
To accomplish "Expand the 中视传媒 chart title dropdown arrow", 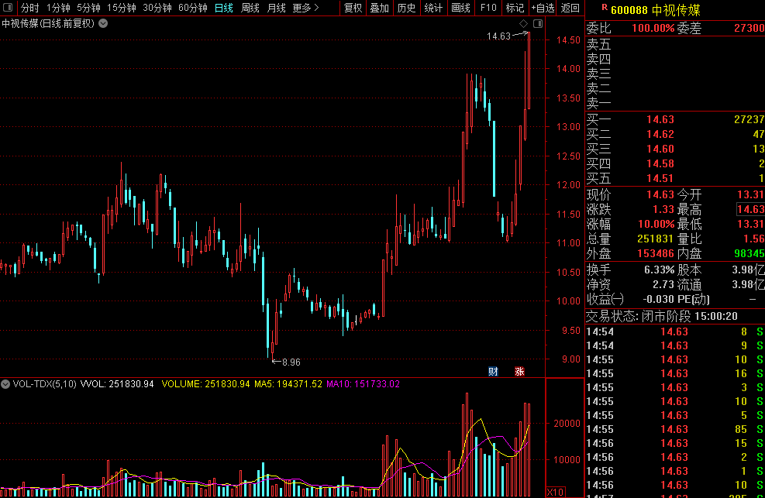I will point(104,23).
